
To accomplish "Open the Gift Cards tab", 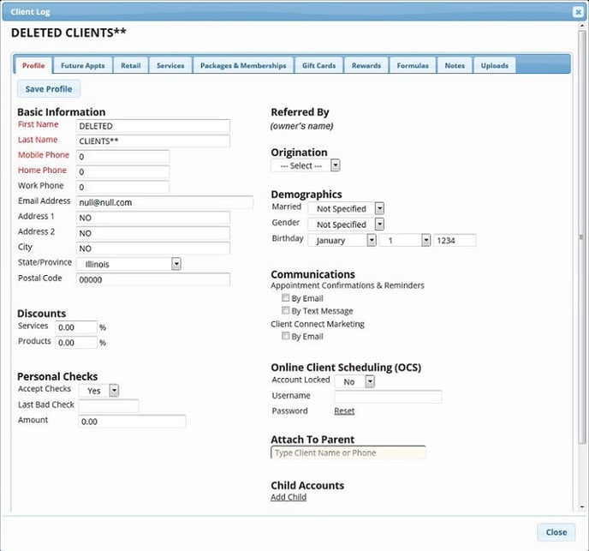I will tap(318, 66).
